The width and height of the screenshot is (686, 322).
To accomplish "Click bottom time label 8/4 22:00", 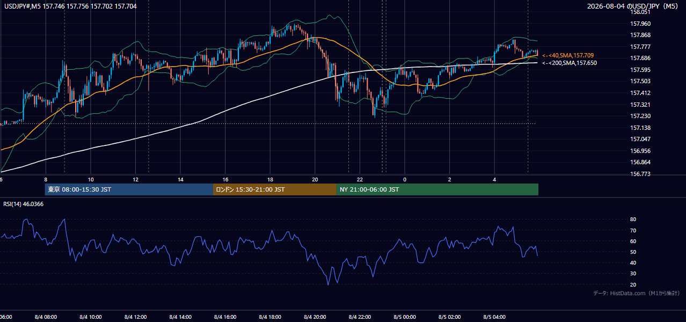I will coord(360,317).
